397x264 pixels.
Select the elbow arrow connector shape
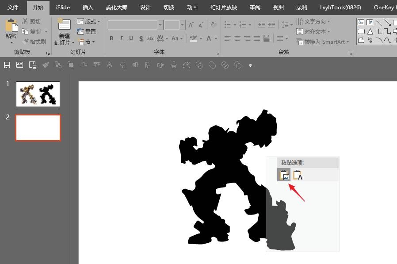tap(387, 31)
